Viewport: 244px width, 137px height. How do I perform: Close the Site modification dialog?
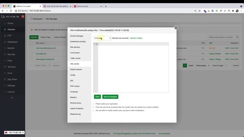[176, 28]
